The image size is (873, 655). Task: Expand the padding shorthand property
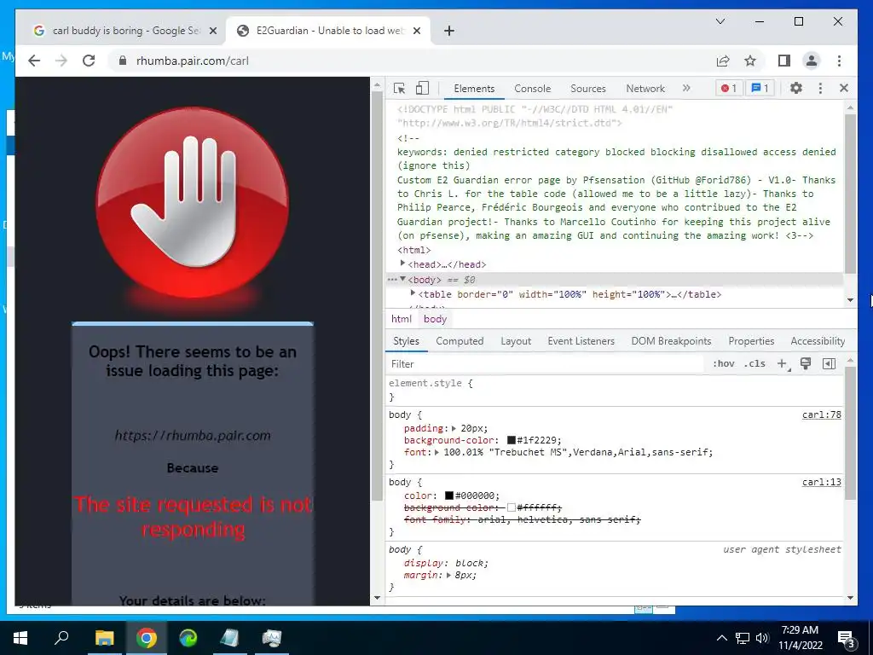coord(454,428)
